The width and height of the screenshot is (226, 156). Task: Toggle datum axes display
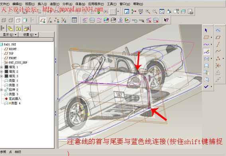pyautogui.click(x=50, y=20)
